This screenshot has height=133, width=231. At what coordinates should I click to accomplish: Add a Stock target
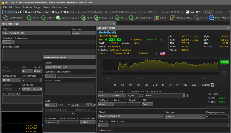(x=30, y=18)
